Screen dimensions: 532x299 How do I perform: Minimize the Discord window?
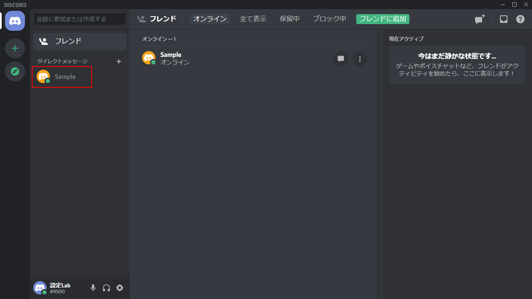504,5
